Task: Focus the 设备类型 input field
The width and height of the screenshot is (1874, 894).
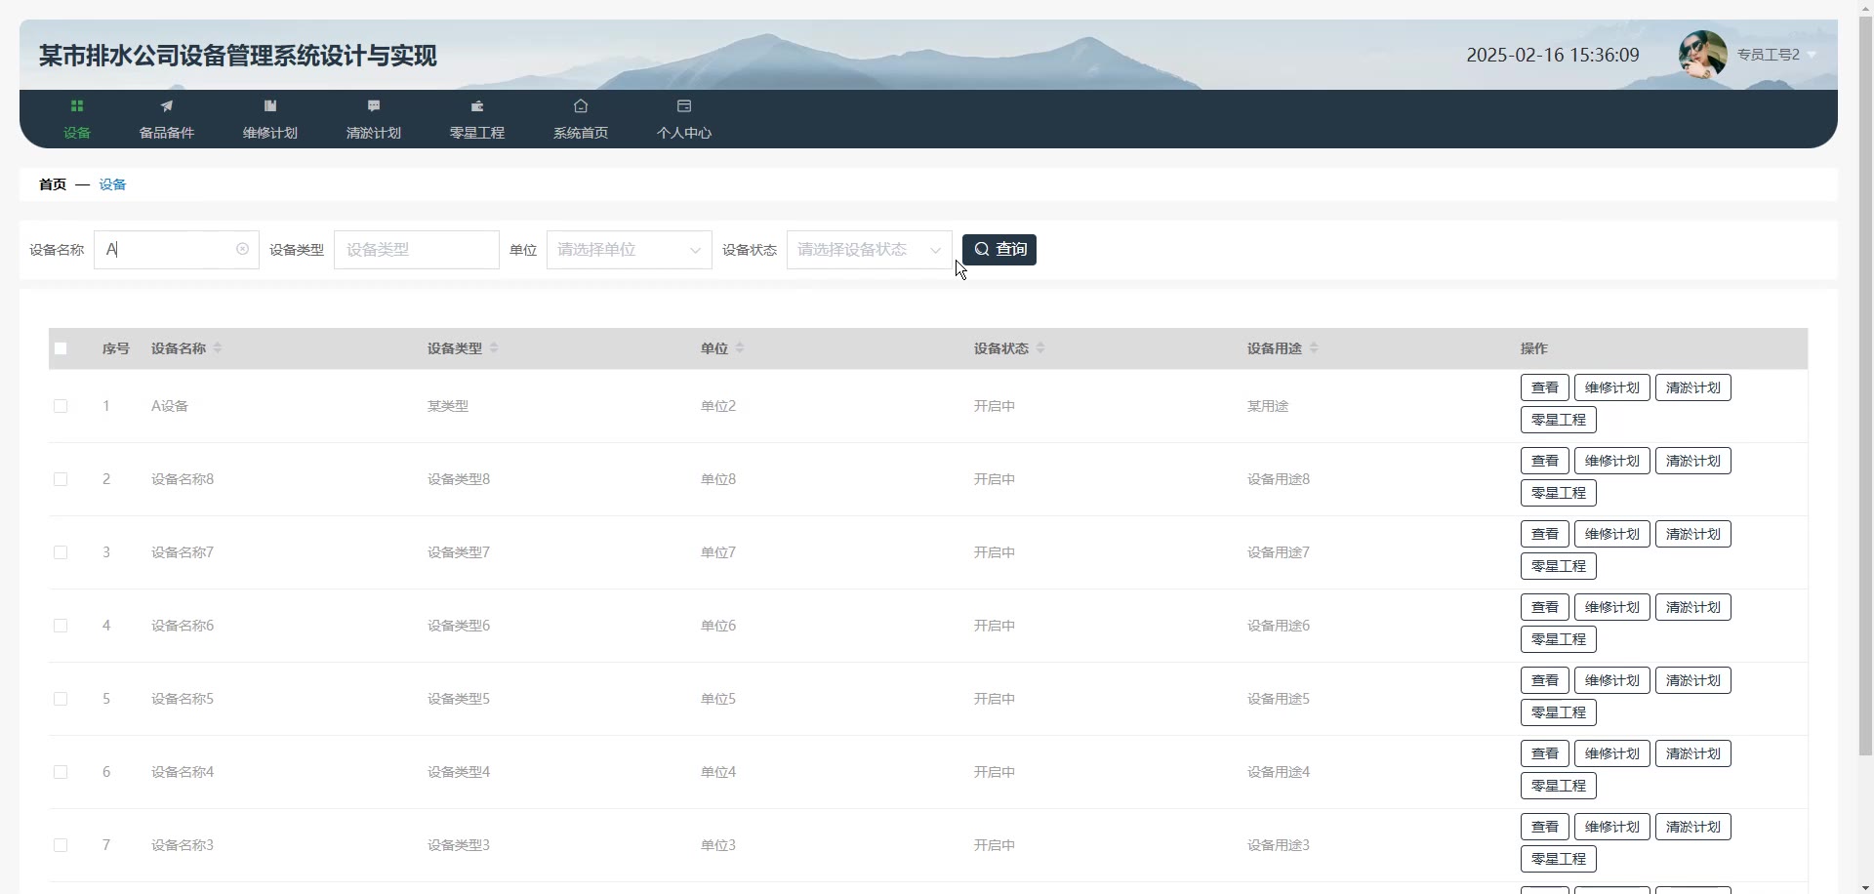Action: [x=417, y=250]
